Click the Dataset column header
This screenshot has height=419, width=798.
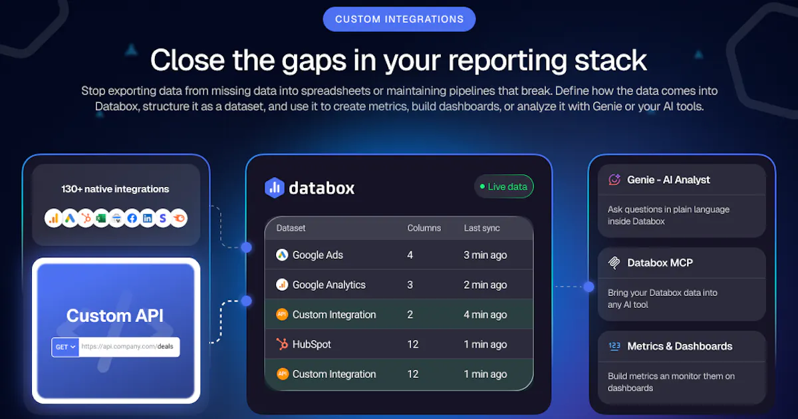291,227
